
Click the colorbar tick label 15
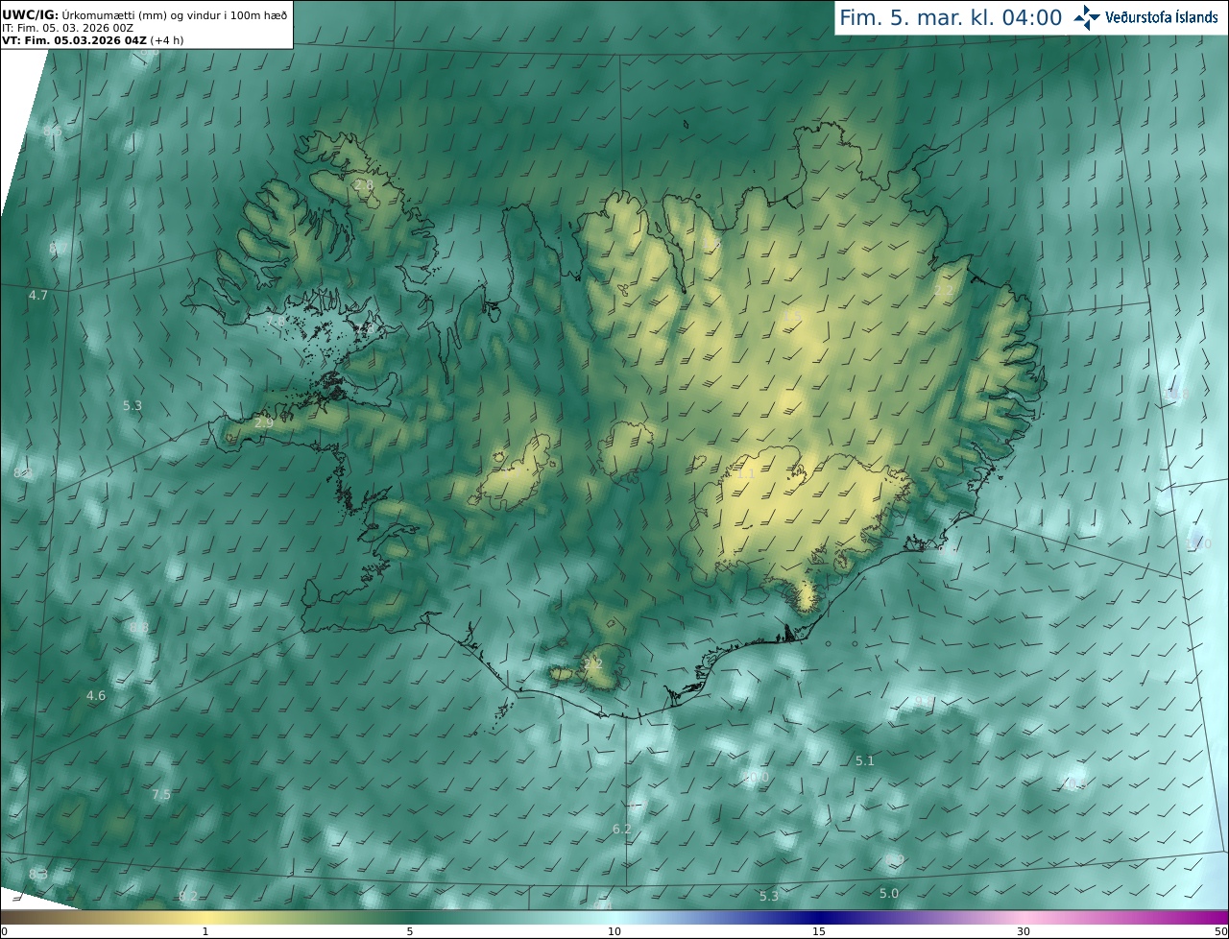coord(819,931)
